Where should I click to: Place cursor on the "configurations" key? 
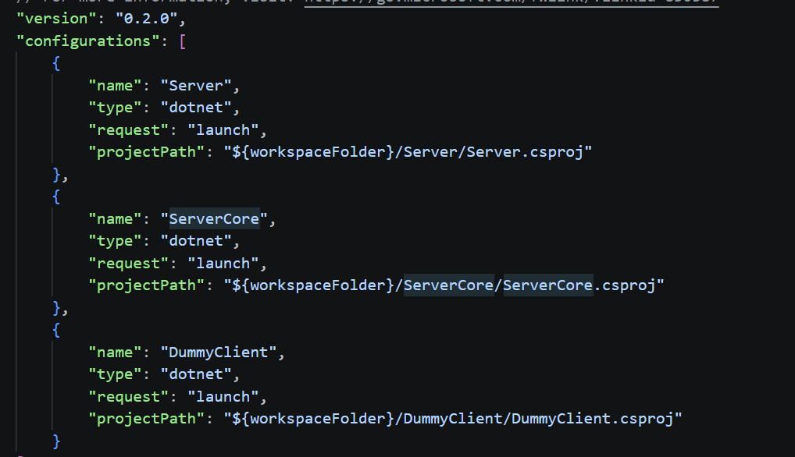[88, 41]
